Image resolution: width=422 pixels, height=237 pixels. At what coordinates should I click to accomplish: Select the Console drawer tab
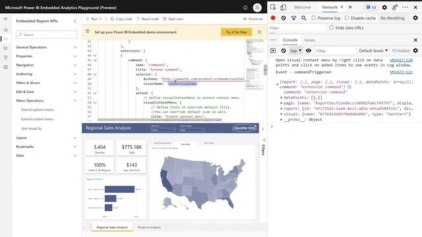290,40
